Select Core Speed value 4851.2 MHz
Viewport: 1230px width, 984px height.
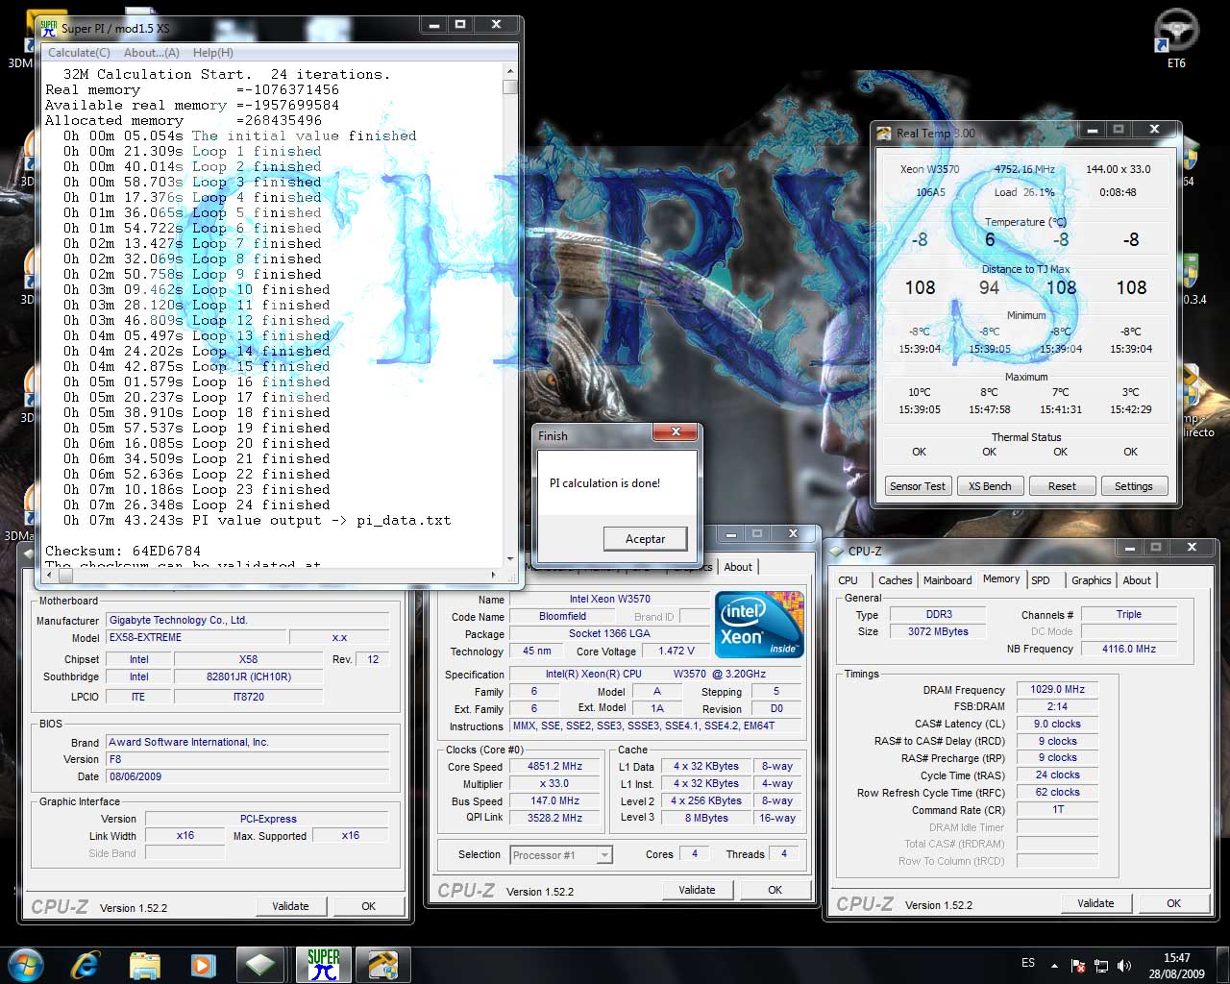click(x=554, y=767)
